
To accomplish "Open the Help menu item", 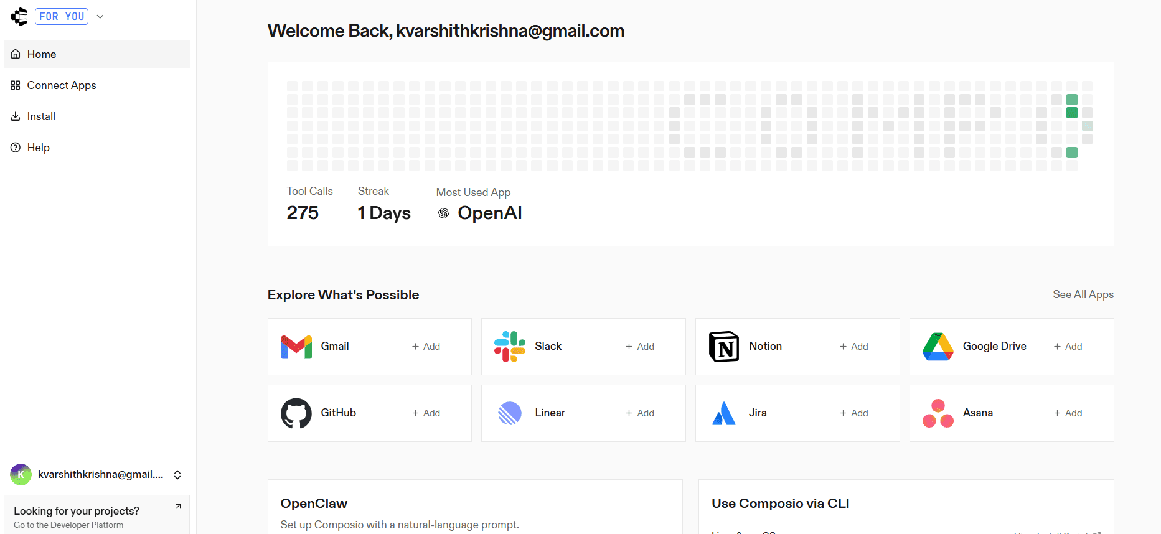I will [96, 148].
